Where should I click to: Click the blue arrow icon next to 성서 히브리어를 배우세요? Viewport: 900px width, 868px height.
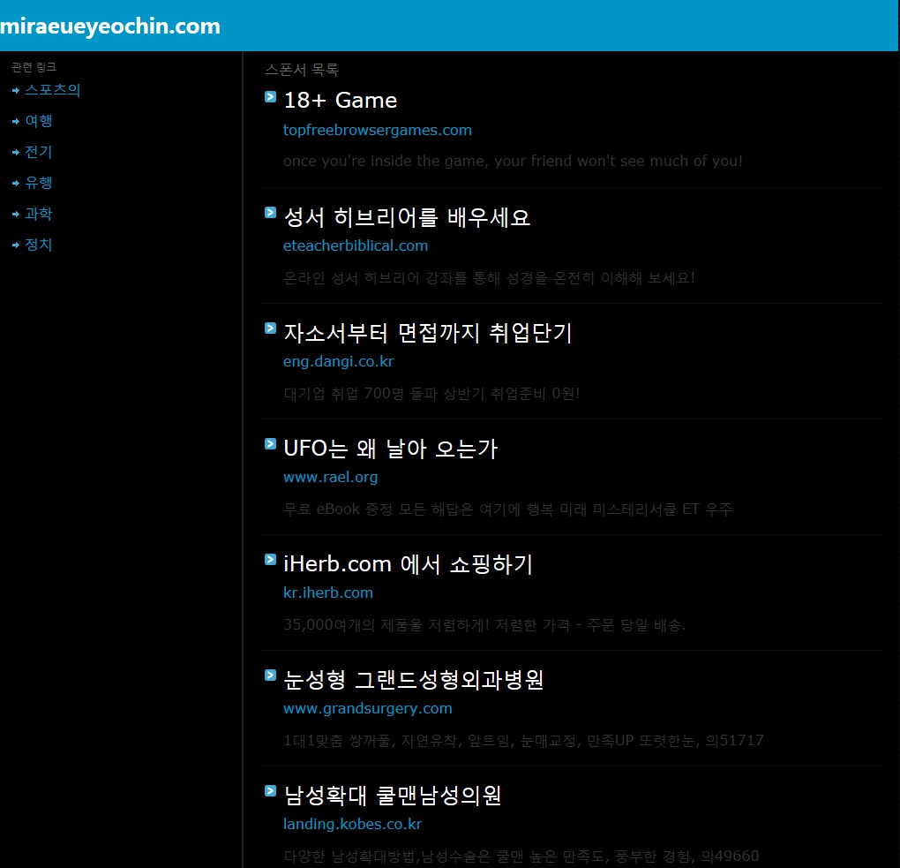tap(270, 213)
